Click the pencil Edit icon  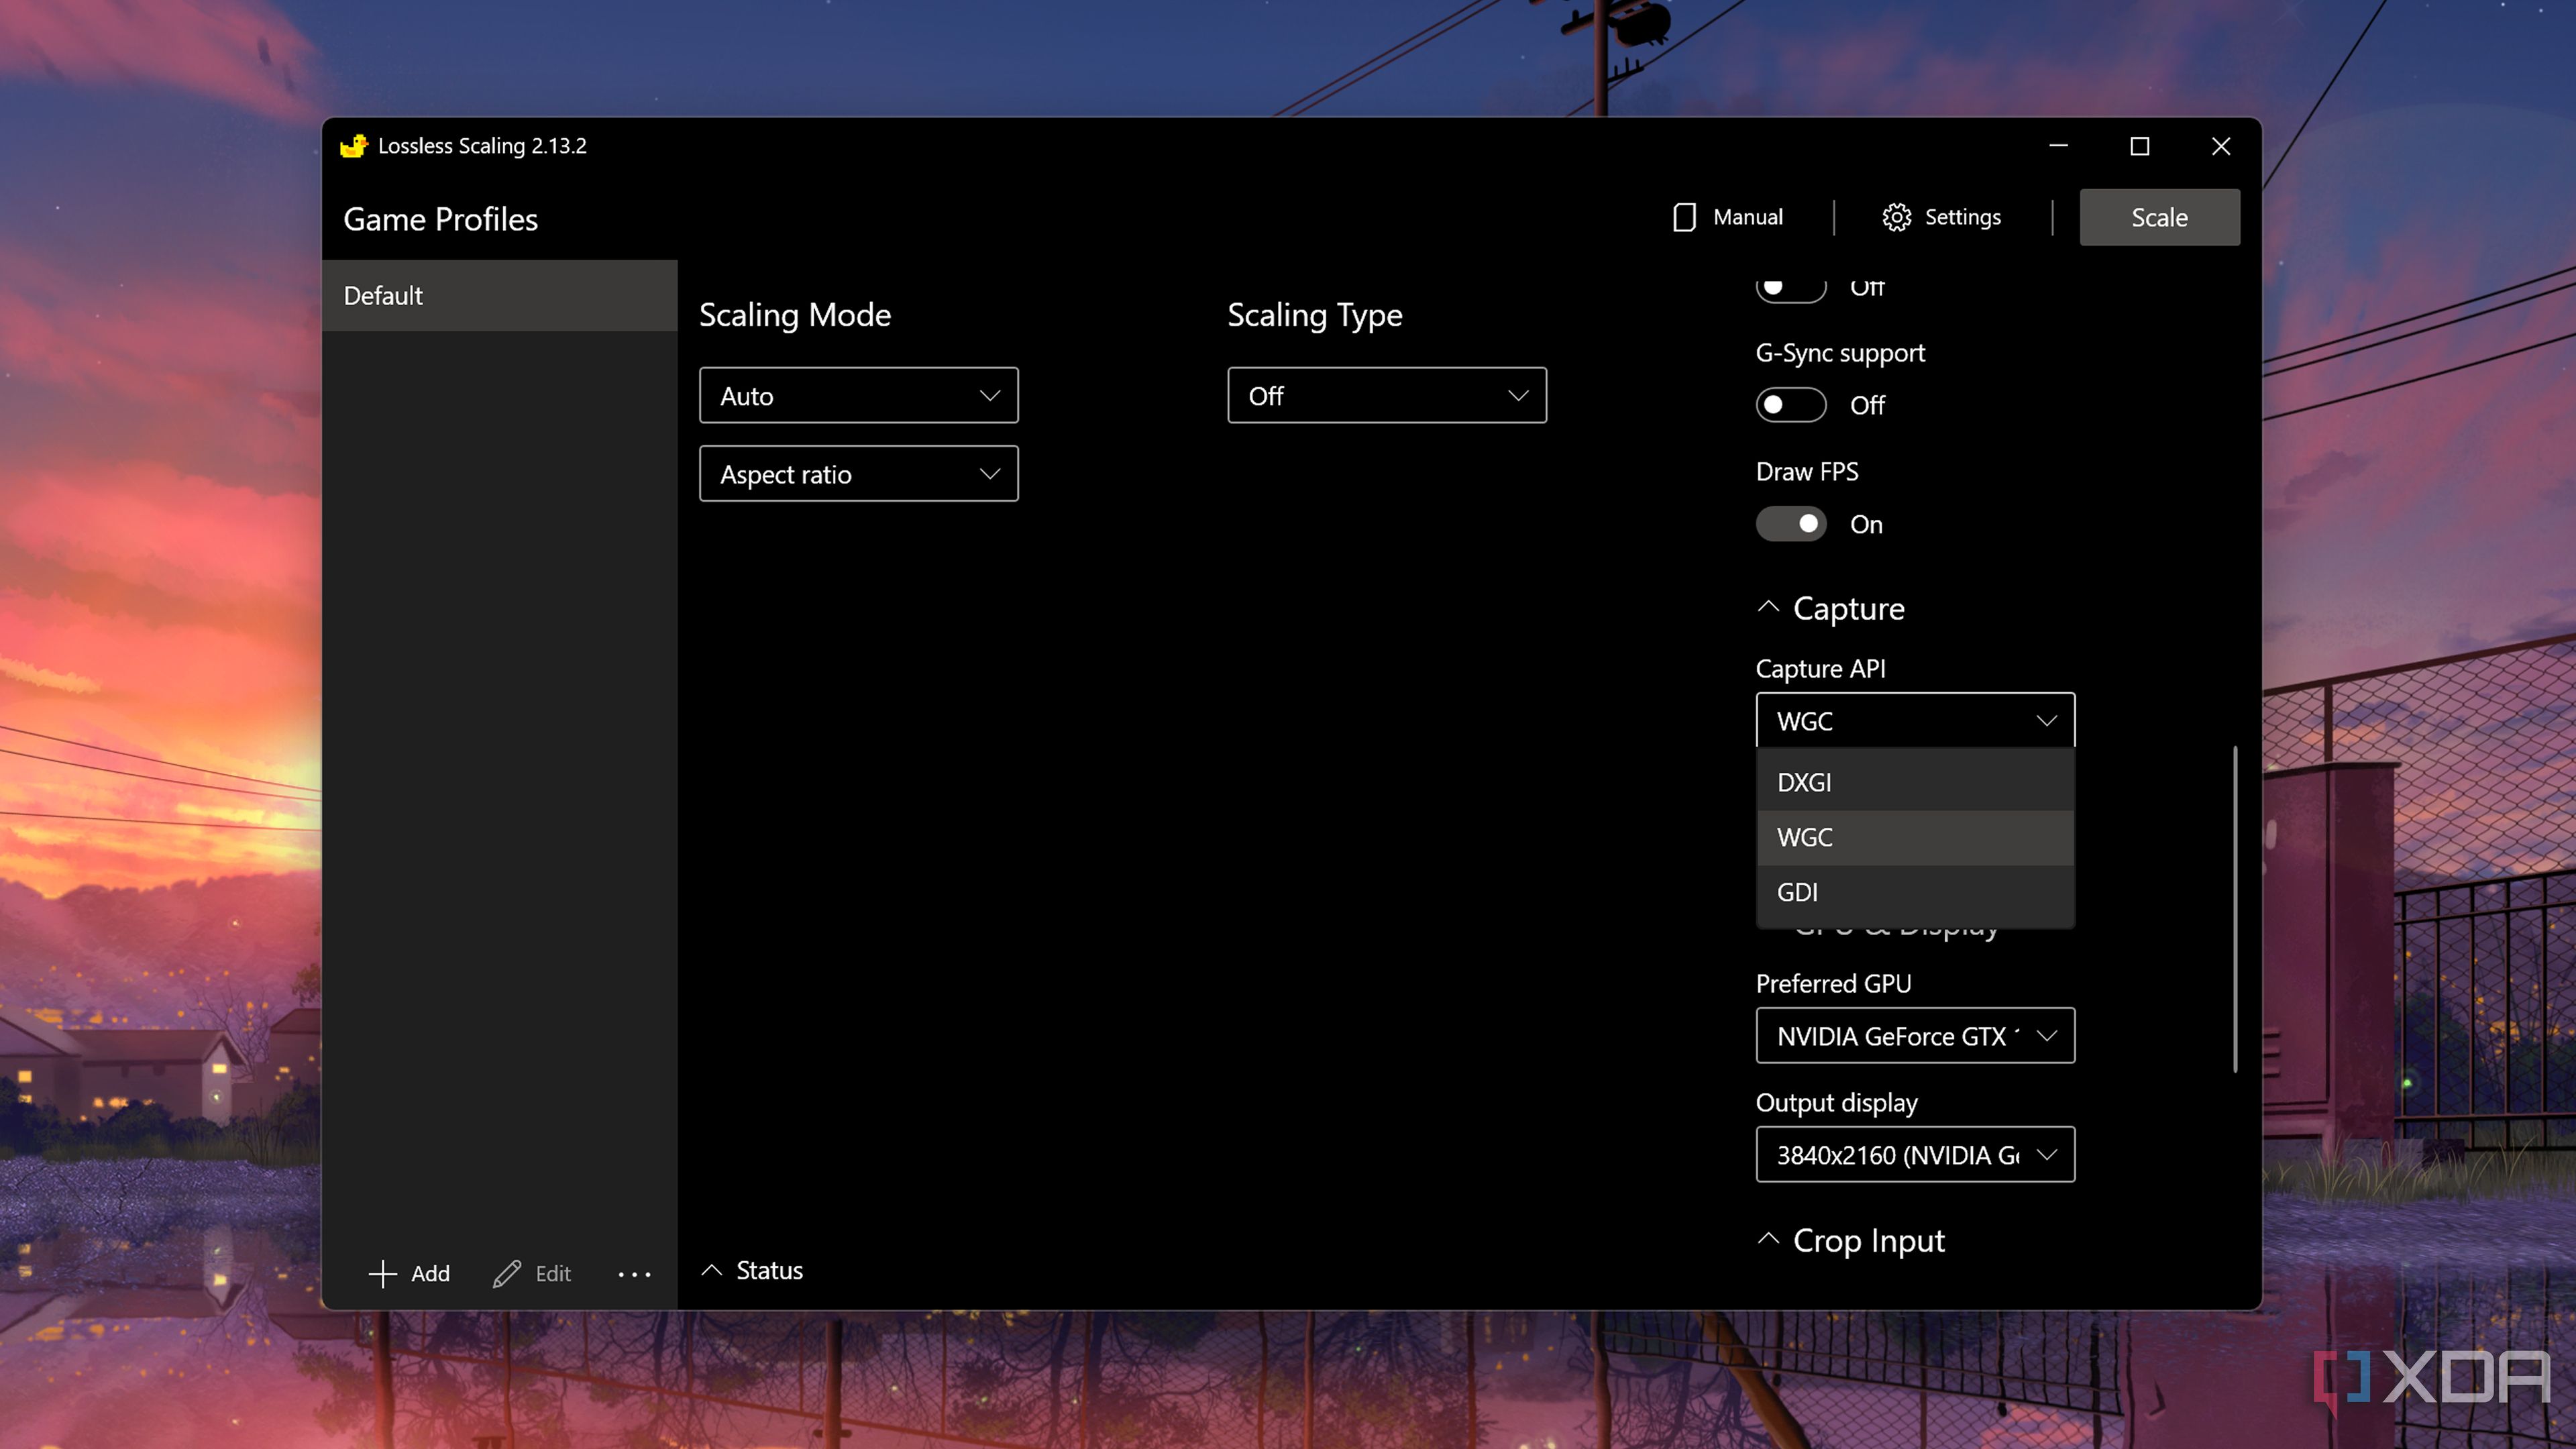pyautogui.click(x=507, y=1273)
